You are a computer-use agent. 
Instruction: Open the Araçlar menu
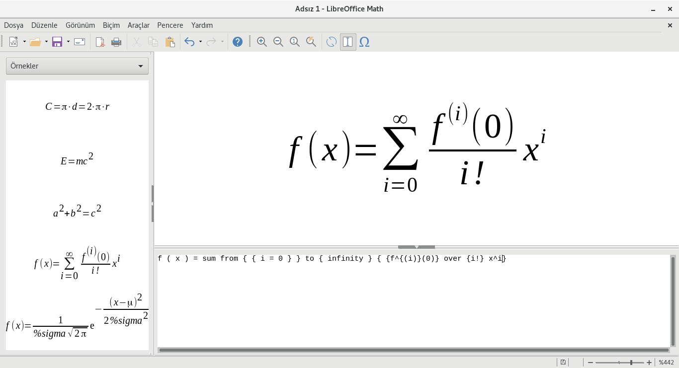[139, 25]
